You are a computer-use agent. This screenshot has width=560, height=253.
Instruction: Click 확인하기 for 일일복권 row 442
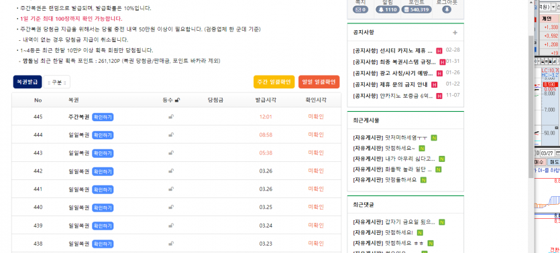point(103,171)
